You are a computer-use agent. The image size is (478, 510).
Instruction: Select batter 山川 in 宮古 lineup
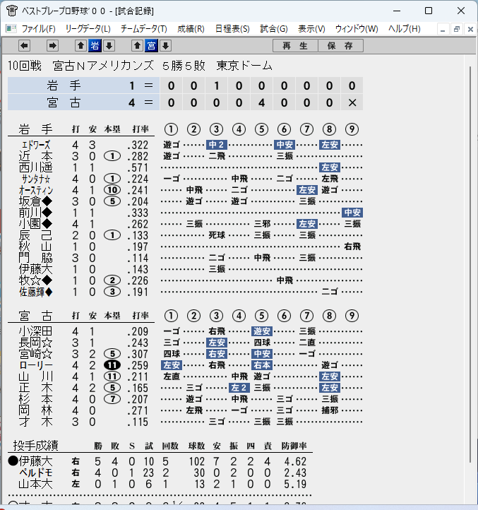click(x=35, y=376)
